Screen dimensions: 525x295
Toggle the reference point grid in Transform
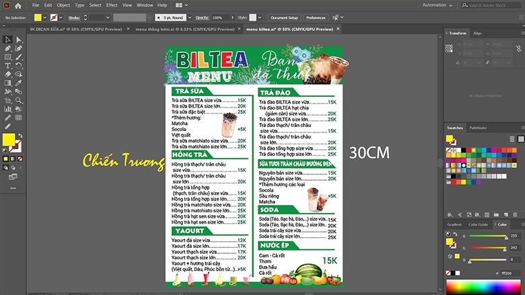[450, 49]
